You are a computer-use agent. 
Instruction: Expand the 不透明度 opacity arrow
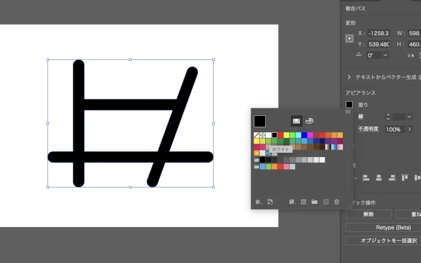coord(409,129)
